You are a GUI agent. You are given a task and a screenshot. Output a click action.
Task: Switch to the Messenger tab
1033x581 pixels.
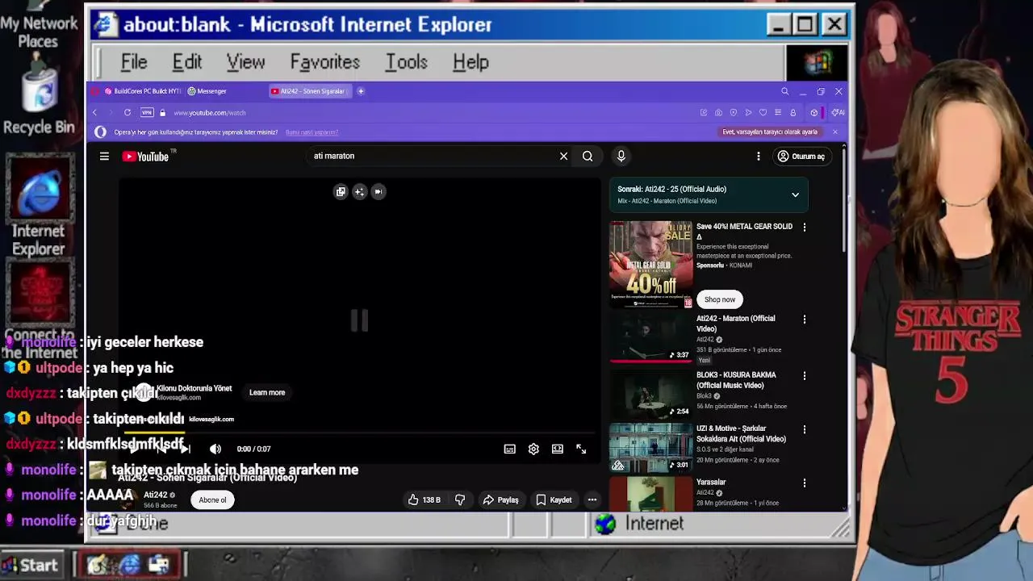207,91
